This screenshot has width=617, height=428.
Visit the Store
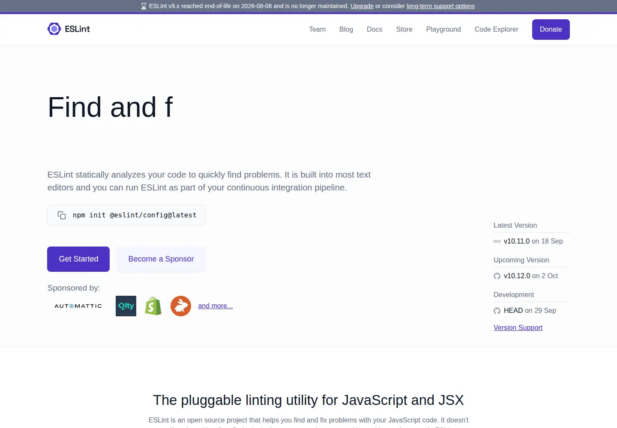(404, 29)
